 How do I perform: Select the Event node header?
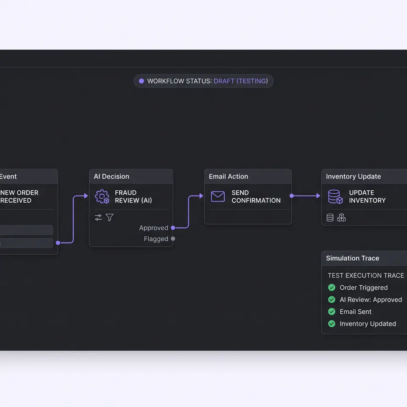coord(28,176)
